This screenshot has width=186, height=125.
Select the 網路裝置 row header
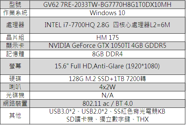click(15, 104)
